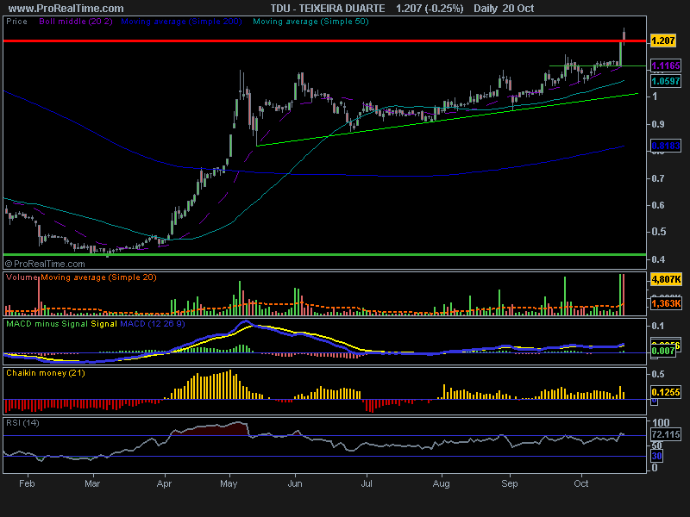The width and height of the screenshot is (690, 517).
Task: Click the 0.007 MACD value tag
Action: (x=663, y=351)
